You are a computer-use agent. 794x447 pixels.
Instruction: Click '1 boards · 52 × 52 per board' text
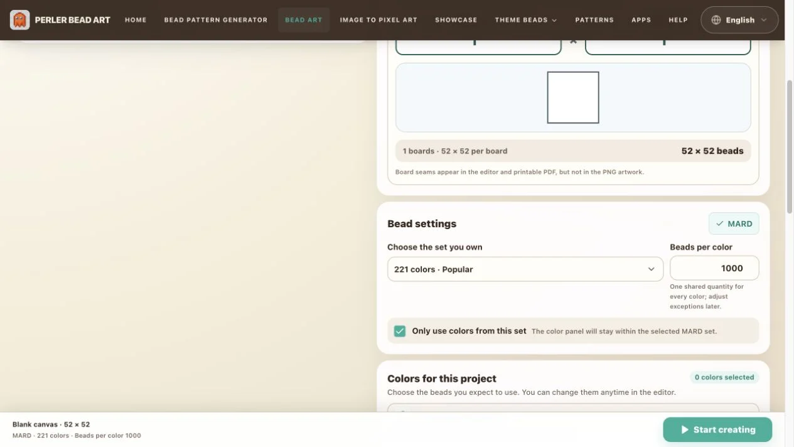455,151
